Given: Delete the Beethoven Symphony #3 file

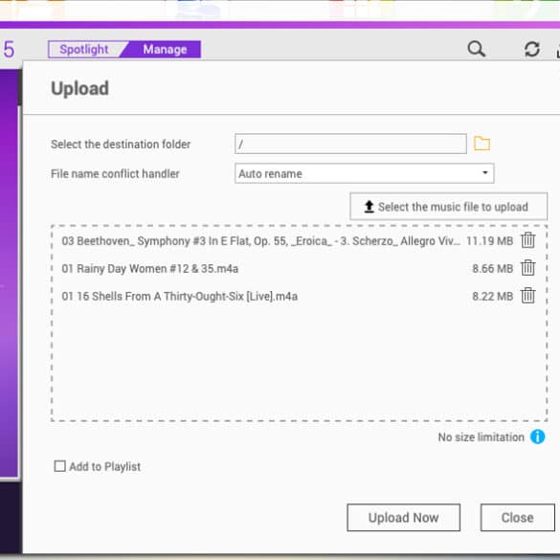Looking at the screenshot, I should [527, 240].
